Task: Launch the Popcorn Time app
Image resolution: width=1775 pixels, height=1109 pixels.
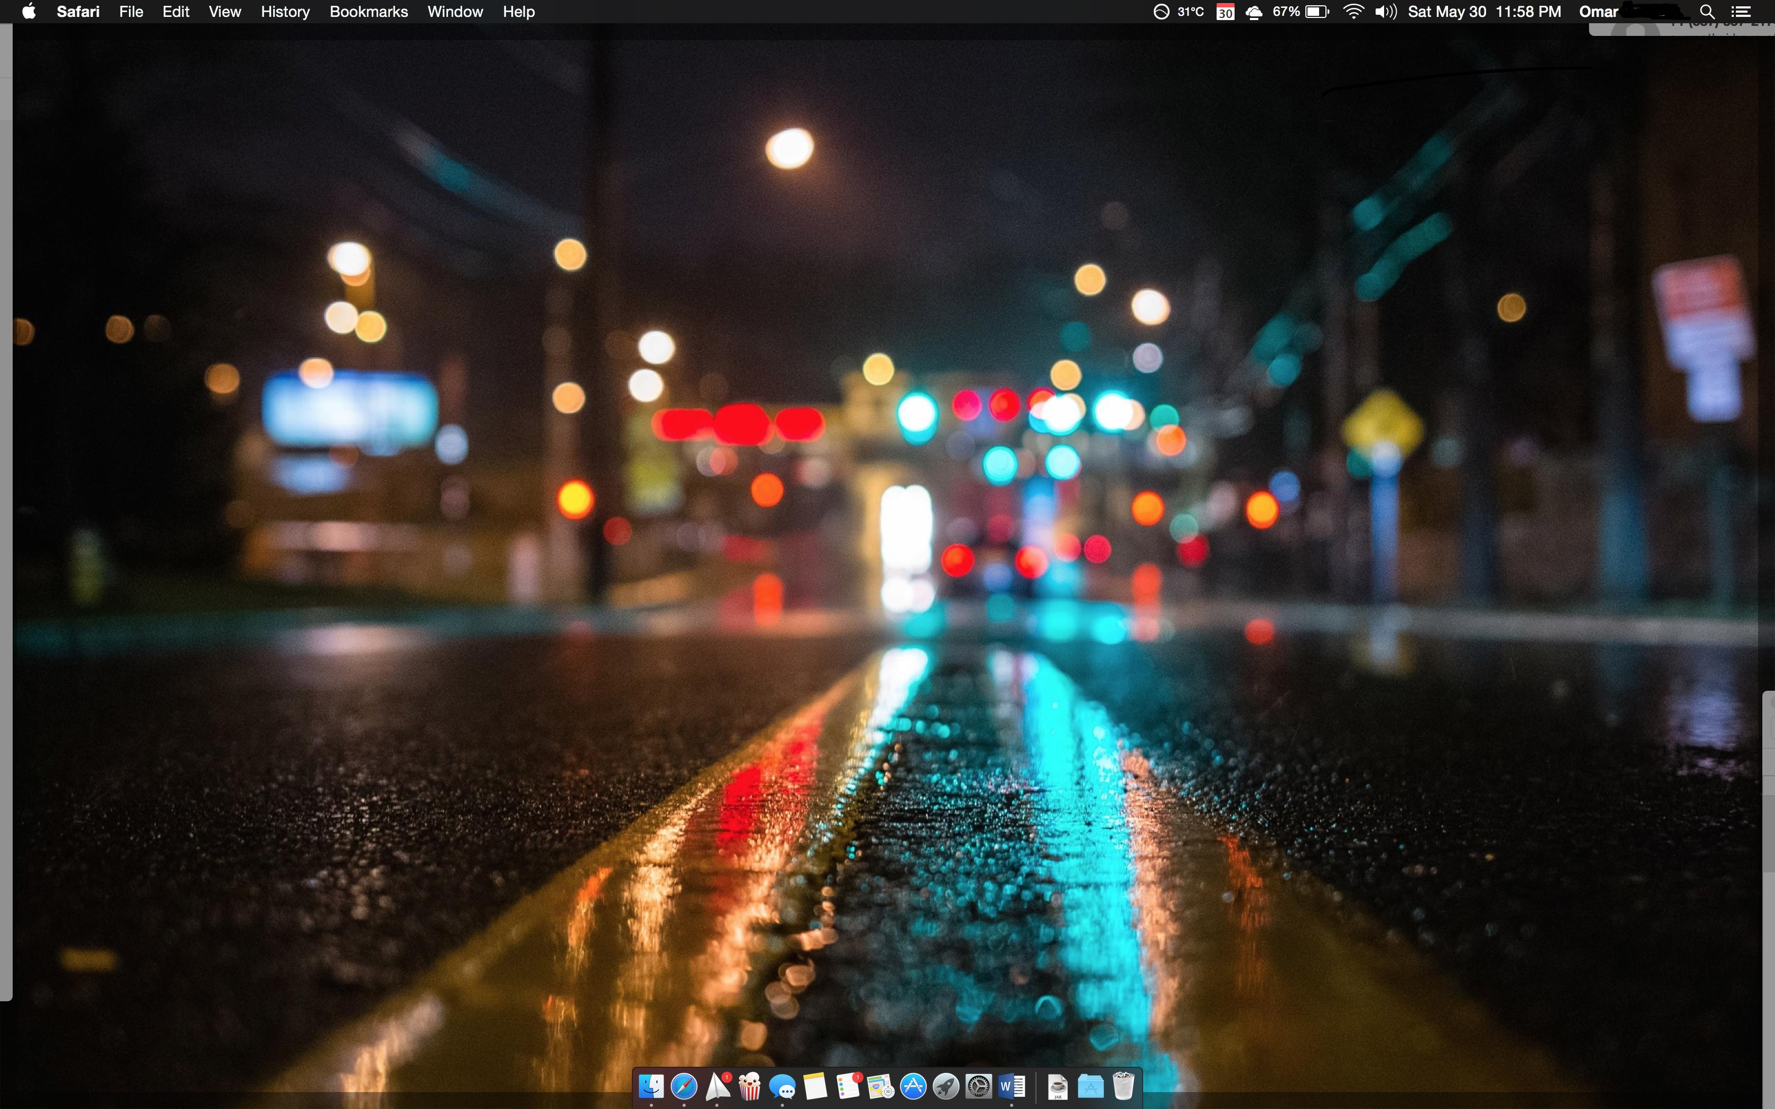Action: click(750, 1086)
